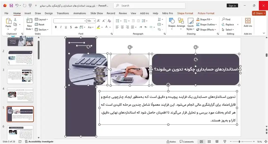Switch to Reading View in status bar
268x144 pixels.
pyautogui.click(x=217, y=141)
